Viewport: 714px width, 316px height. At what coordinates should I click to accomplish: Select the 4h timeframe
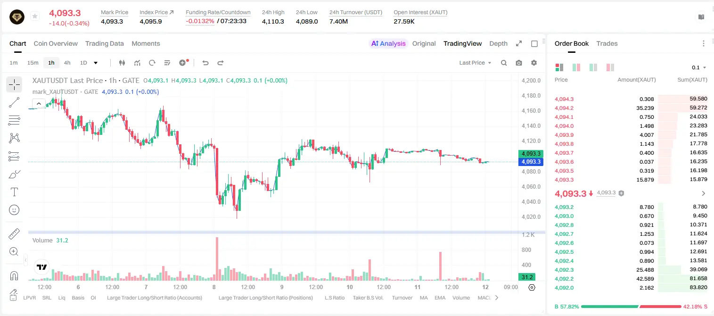tap(67, 63)
